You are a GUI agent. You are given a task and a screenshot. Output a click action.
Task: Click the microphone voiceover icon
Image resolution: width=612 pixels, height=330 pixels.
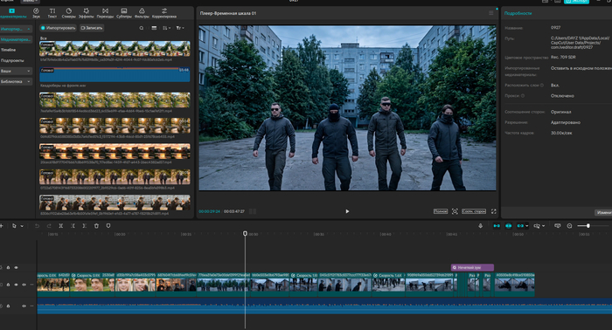[x=481, y=225]
